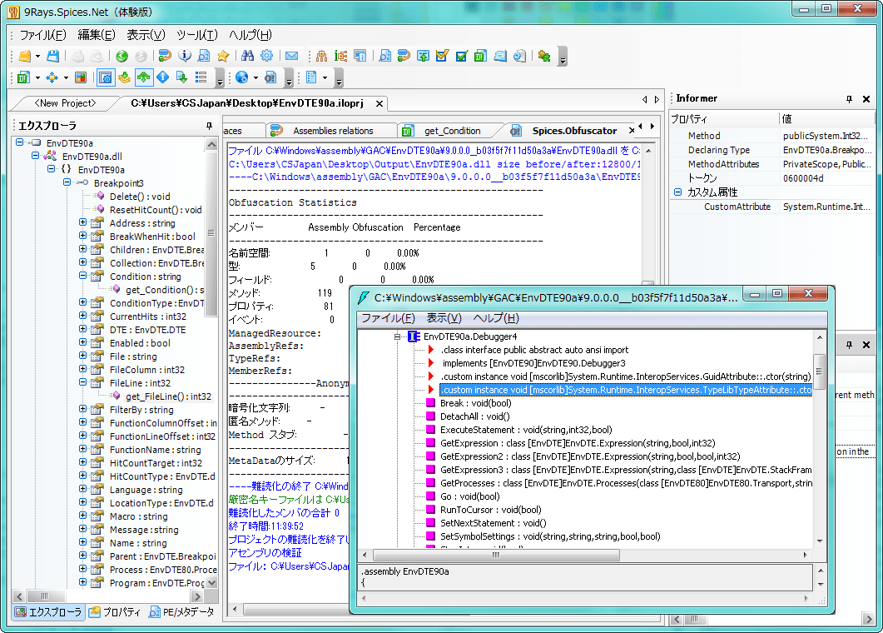Click the blue bulleted list icon

click(x=201, y=77)
